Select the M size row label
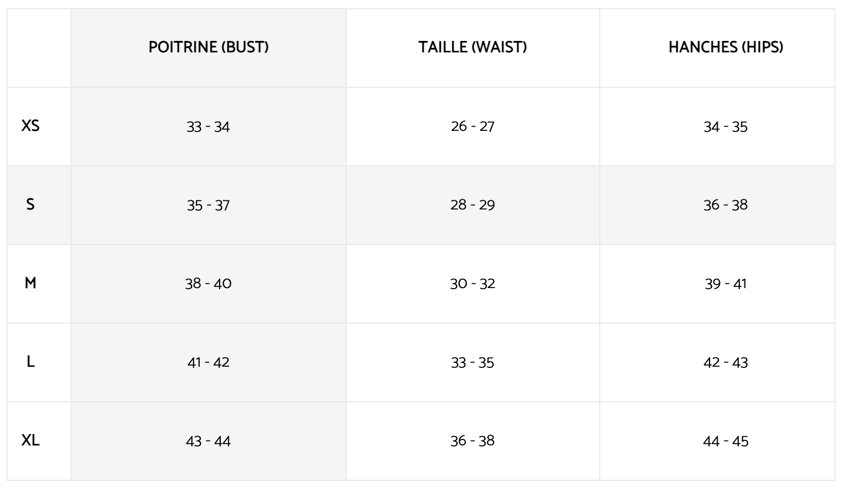 click(x=31, y=283)
